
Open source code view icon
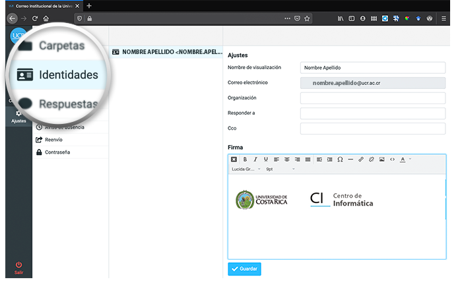(392, 160)
